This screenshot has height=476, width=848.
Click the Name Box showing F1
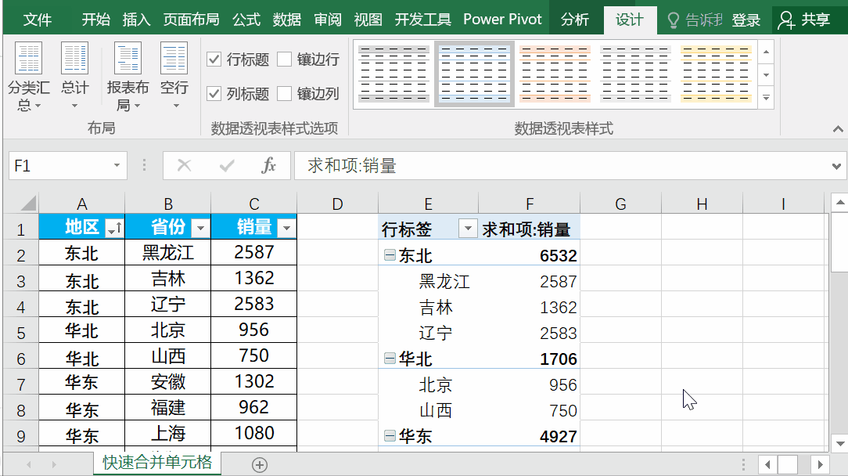pos(59,165)
